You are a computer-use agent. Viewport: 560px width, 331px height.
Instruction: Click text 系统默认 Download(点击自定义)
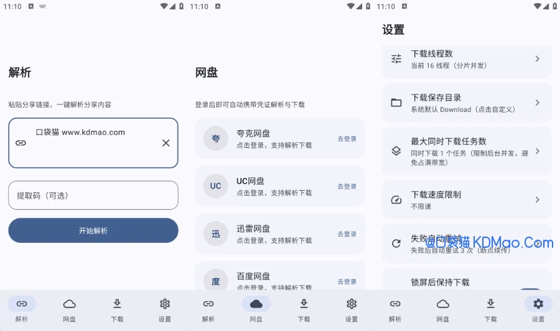coord(463,109)
